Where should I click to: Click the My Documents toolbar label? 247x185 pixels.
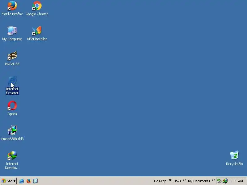[199, 181]
